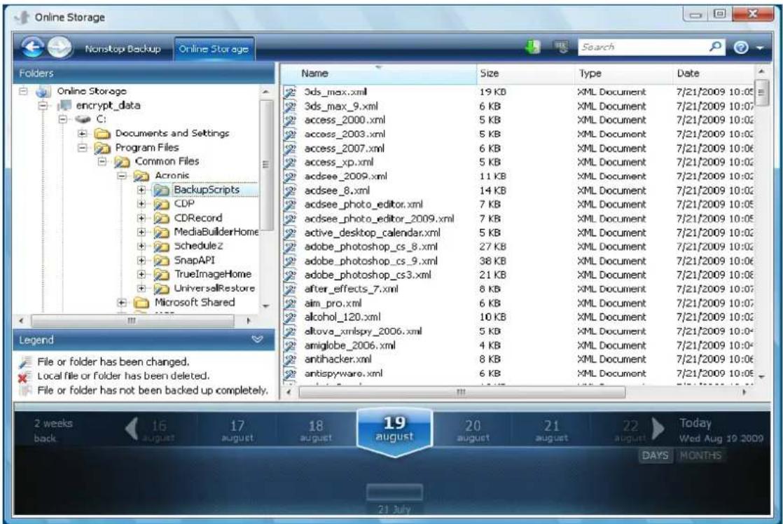
Task: Click the grey computer icon beside Search
Action: pyautogui.click(x=561, y=48)
